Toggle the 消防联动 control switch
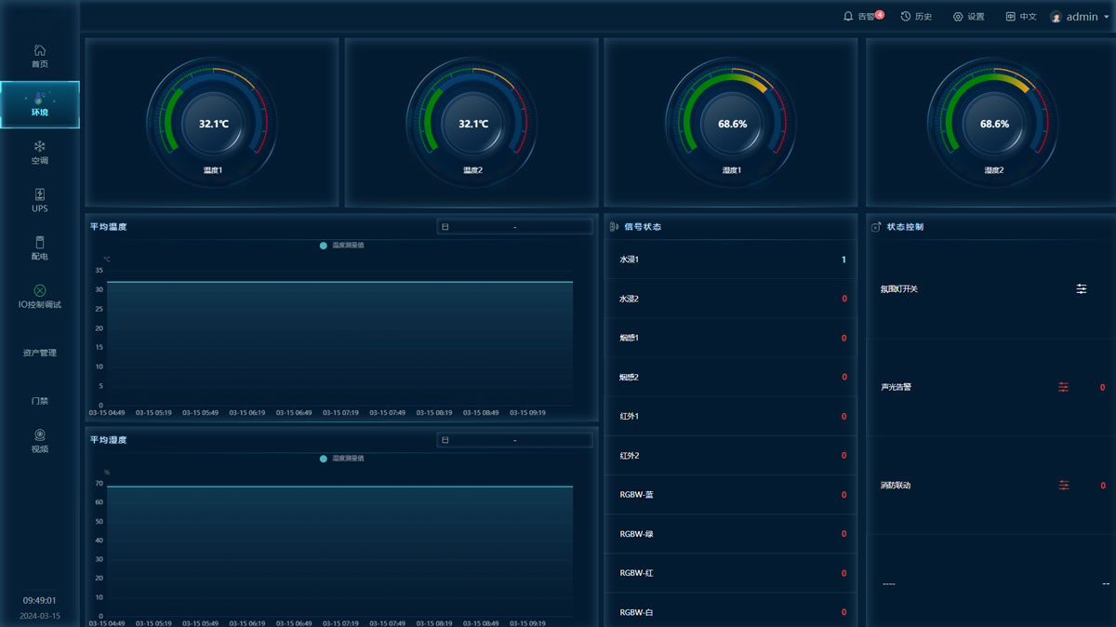This screenshot has height=627, width=1116. click(x=1064, y=486)
